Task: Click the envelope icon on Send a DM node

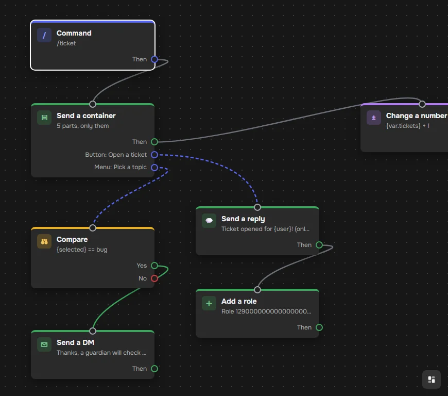Action: [44, 344]
